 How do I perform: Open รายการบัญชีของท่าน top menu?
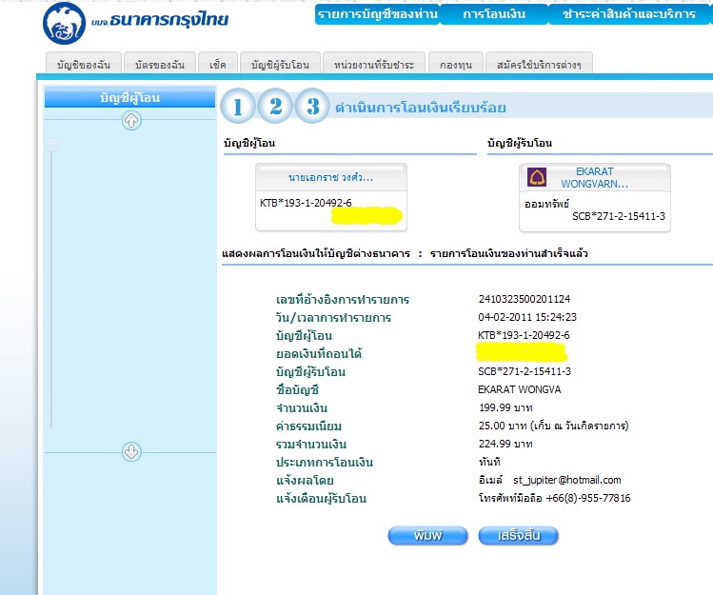tap(377, 14)
